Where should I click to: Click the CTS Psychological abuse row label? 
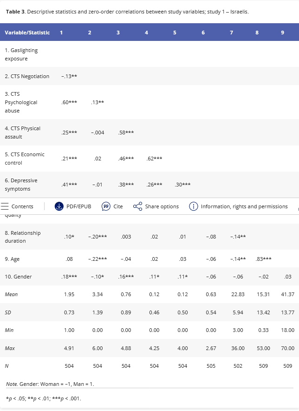click(21, 102)
